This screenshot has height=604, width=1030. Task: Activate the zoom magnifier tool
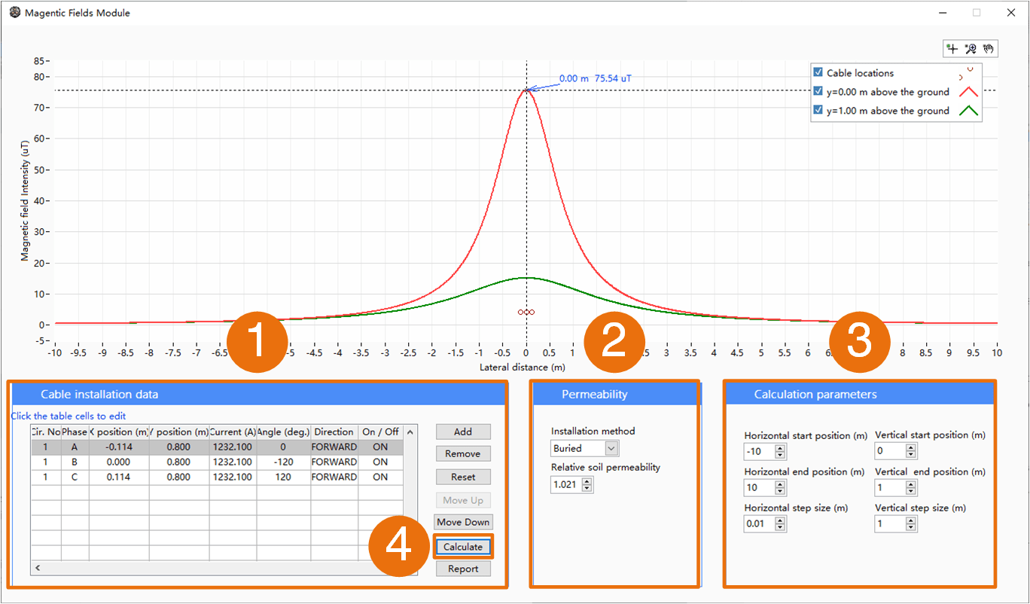click(x=971, y=49)
